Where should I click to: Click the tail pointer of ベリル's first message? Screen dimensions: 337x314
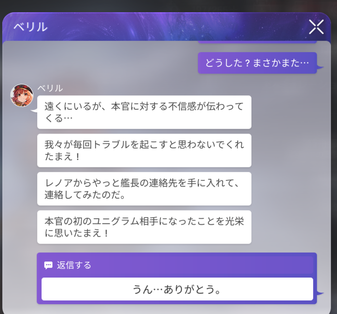tap(34, 111)
